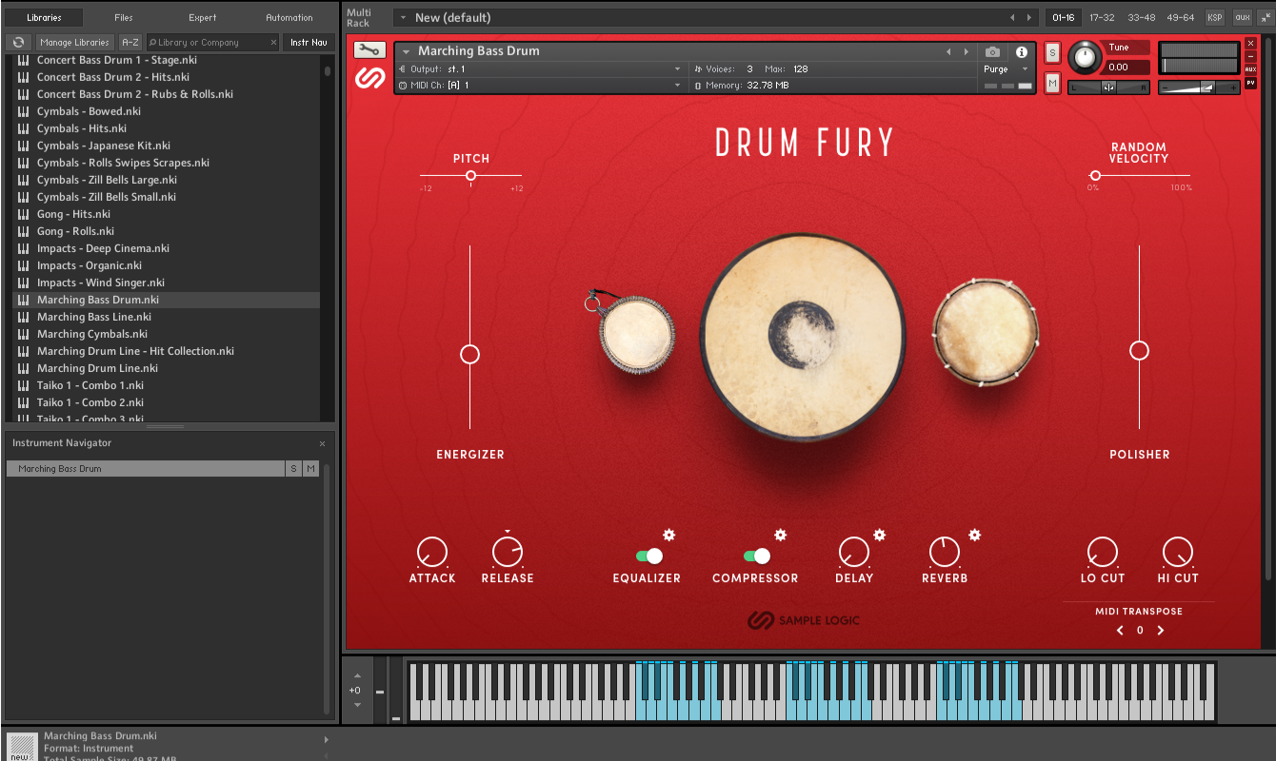Go to previous multi preset arrow
This screenshot has height=761, width=1276.
(1012, 18)
